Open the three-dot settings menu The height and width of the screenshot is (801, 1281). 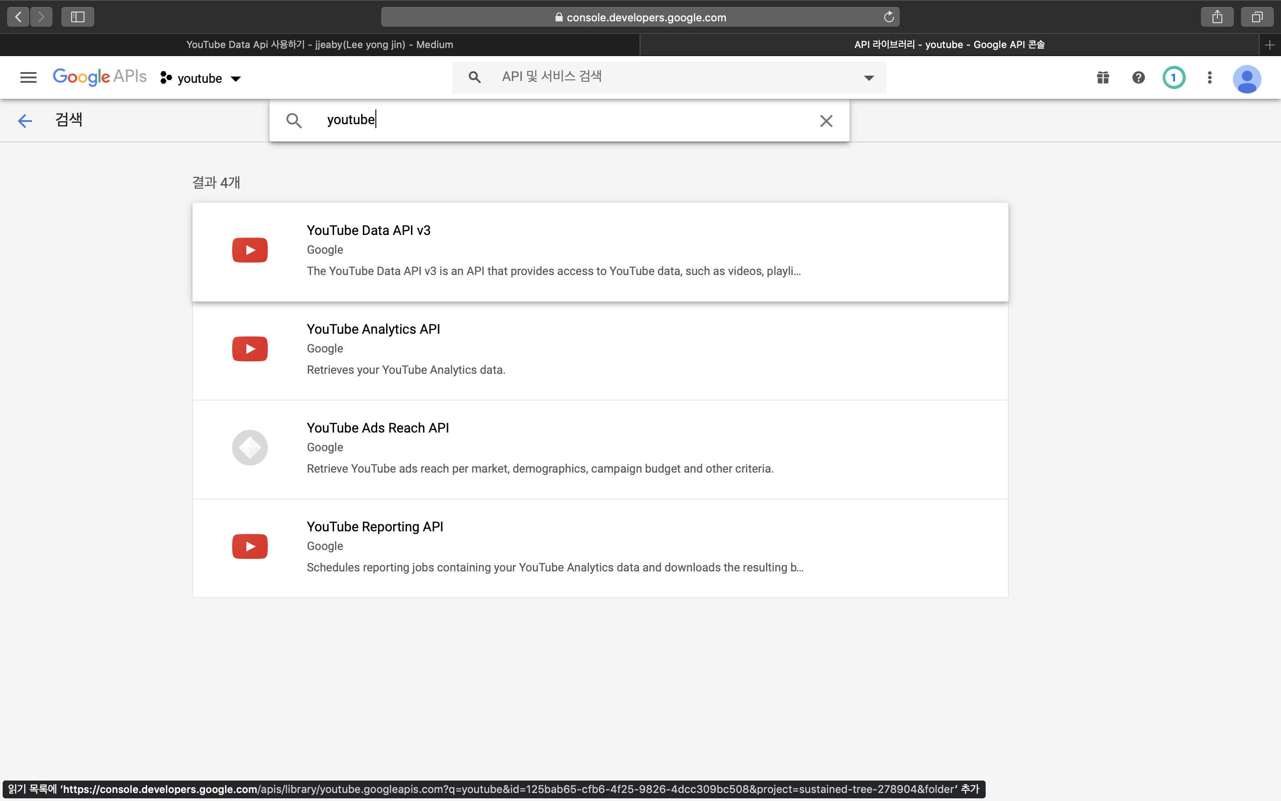pos(1209,78)
